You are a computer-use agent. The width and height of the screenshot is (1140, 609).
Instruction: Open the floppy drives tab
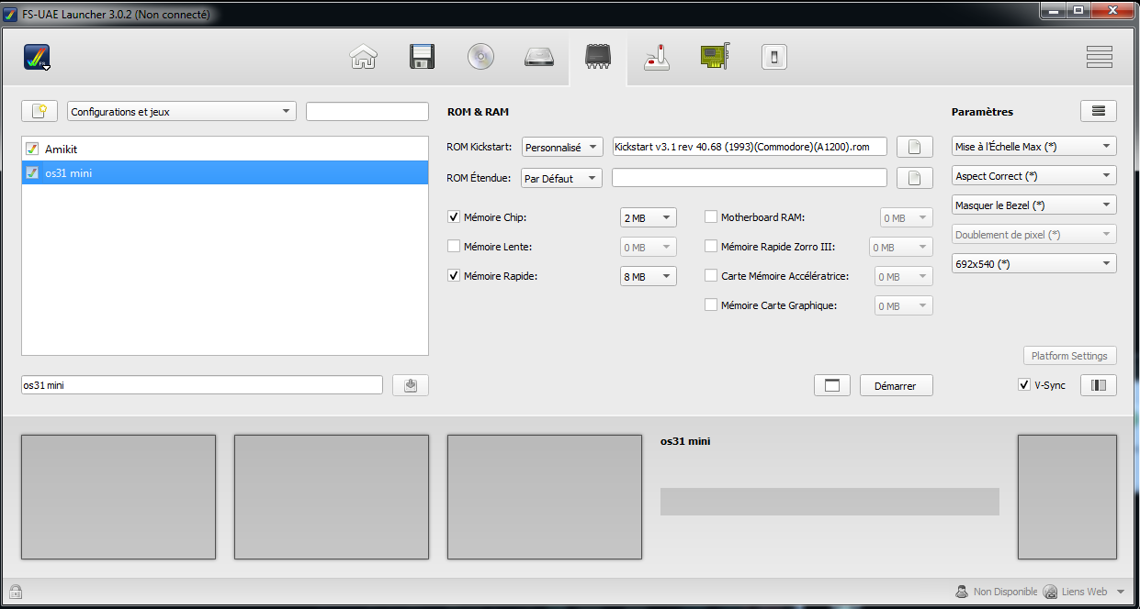tap(422, 57)
